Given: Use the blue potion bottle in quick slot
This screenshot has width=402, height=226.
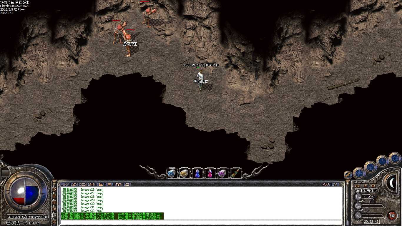Looking at the screenshot, I should tap(197, 173).
